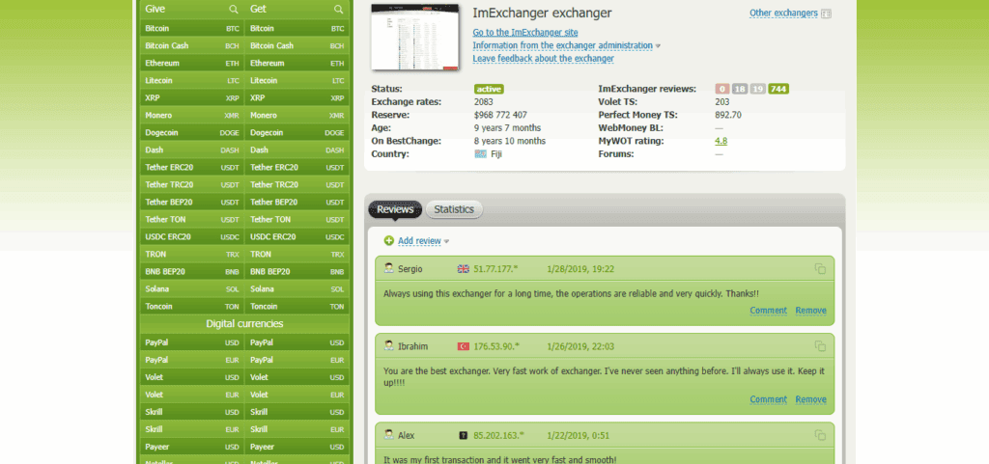Select Tether TRC20 in the Give column
Viewport: 989px width, 464px height.
(x=192, y=184)
